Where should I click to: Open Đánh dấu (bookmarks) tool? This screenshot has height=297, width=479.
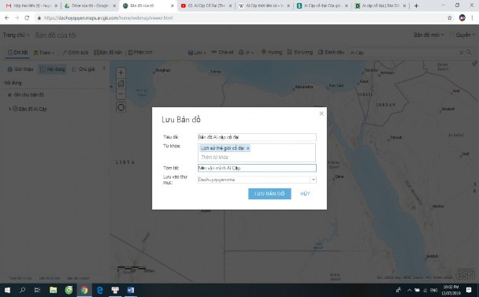331,52
